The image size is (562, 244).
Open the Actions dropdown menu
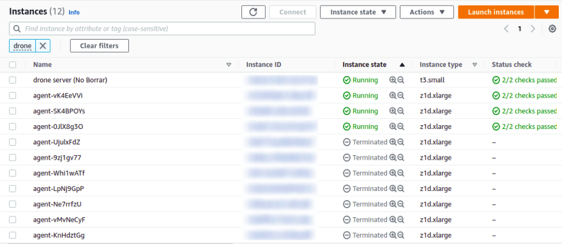(x=427, y=12)
